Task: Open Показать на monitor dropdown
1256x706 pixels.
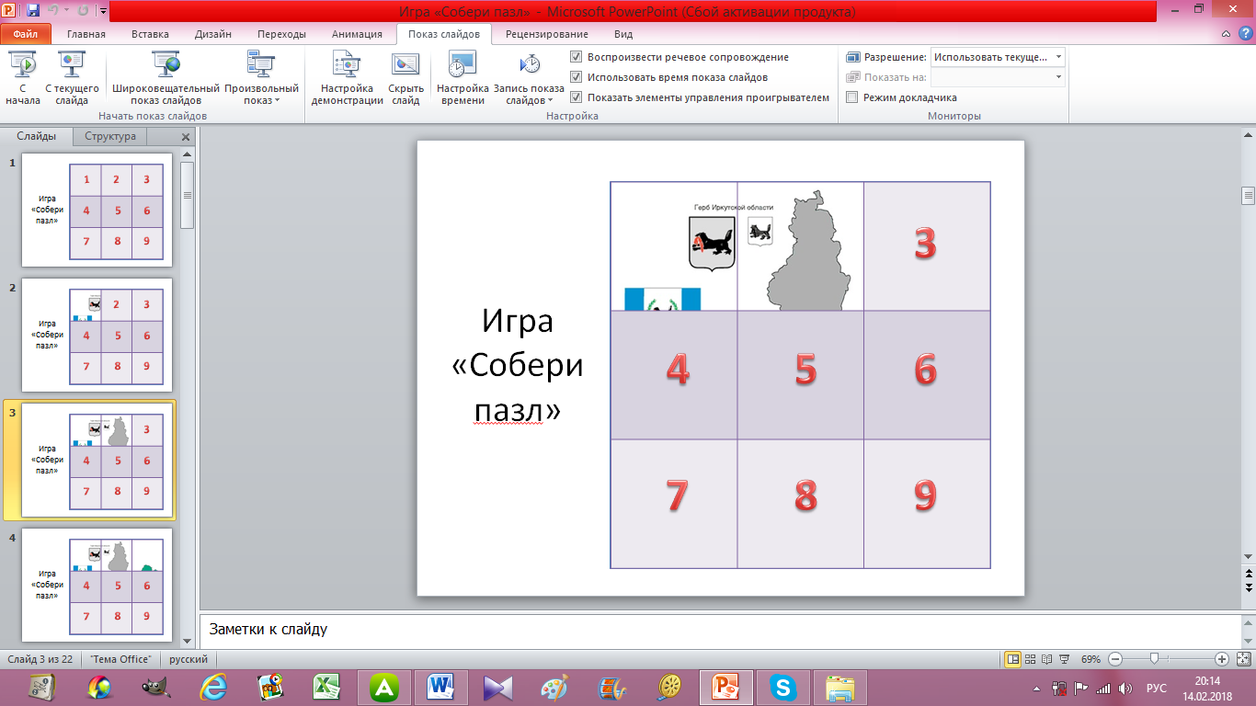Action: click(998, 77)
